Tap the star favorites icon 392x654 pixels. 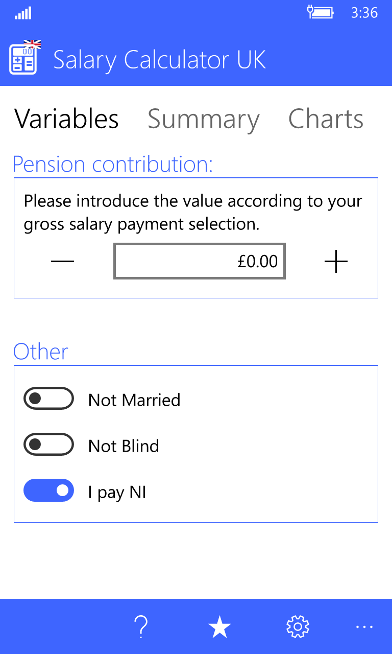(x=220, y=626)
